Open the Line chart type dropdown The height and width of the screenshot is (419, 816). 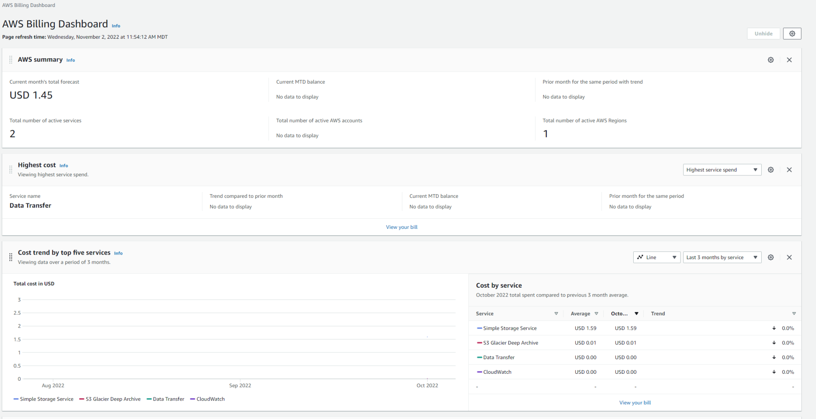[656, 257]
